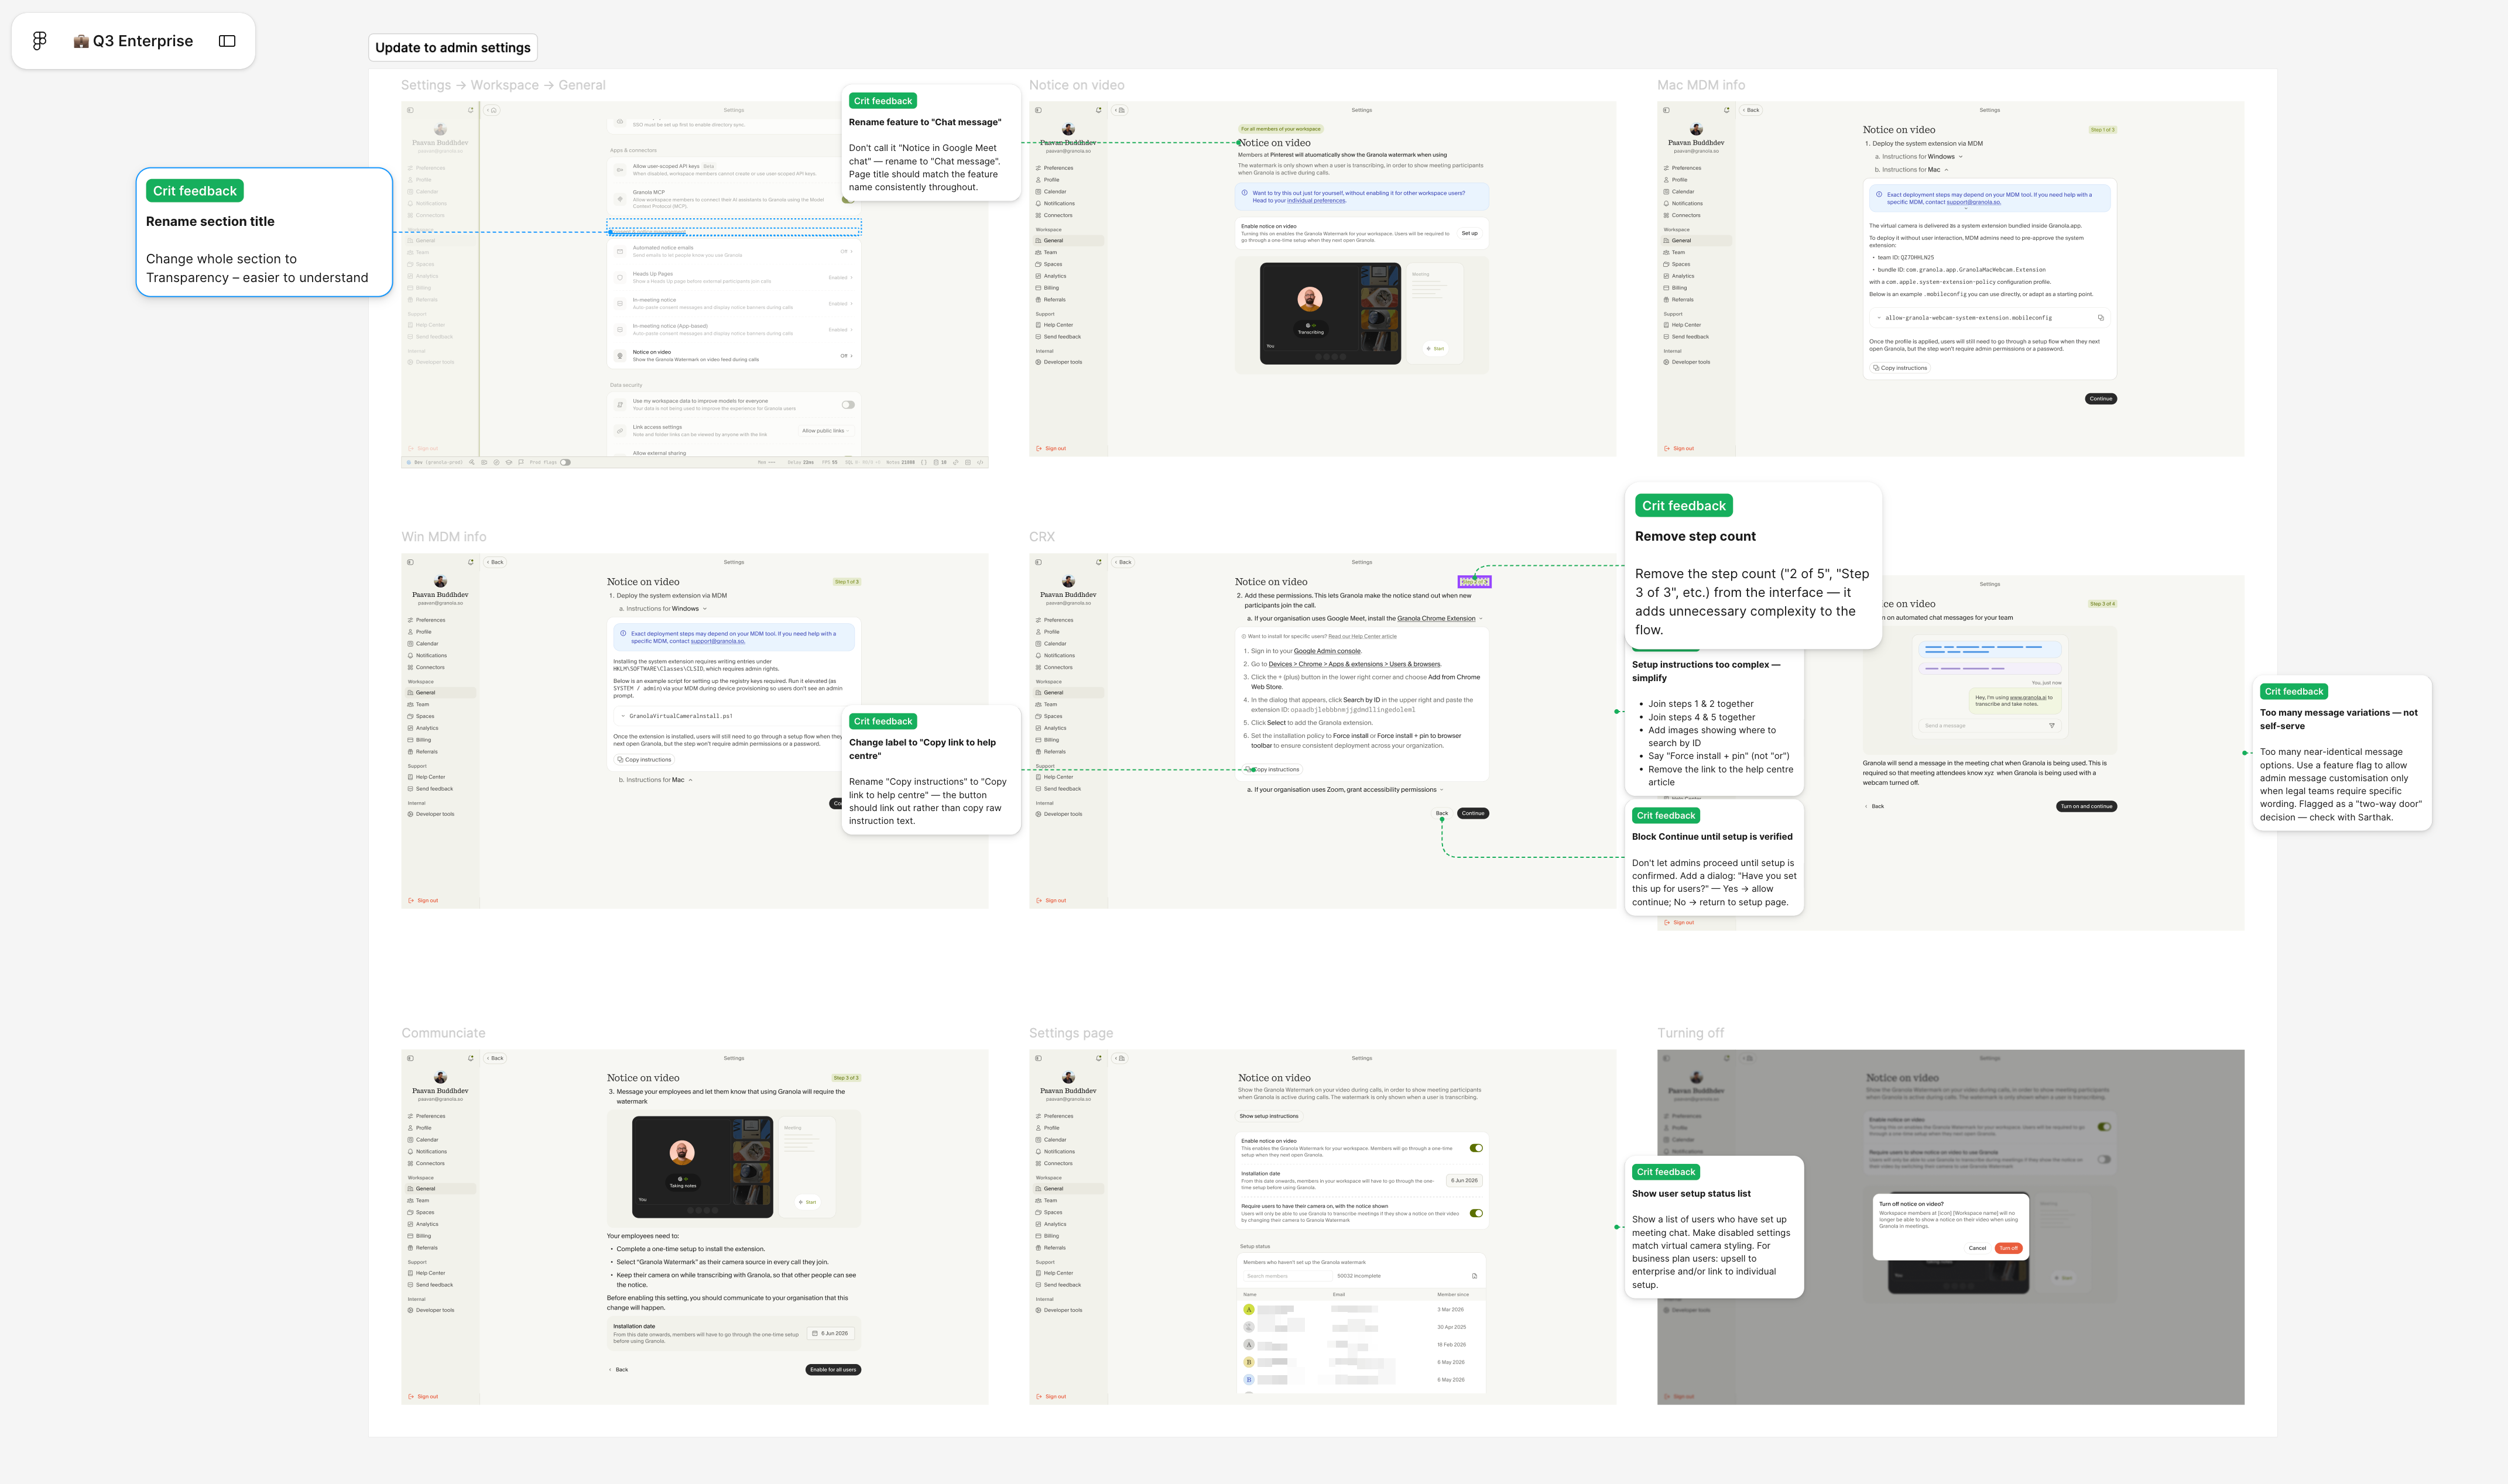
Task: Toggle the Prod flags switch
Action: pyautogui.click(x=565, y=462)
